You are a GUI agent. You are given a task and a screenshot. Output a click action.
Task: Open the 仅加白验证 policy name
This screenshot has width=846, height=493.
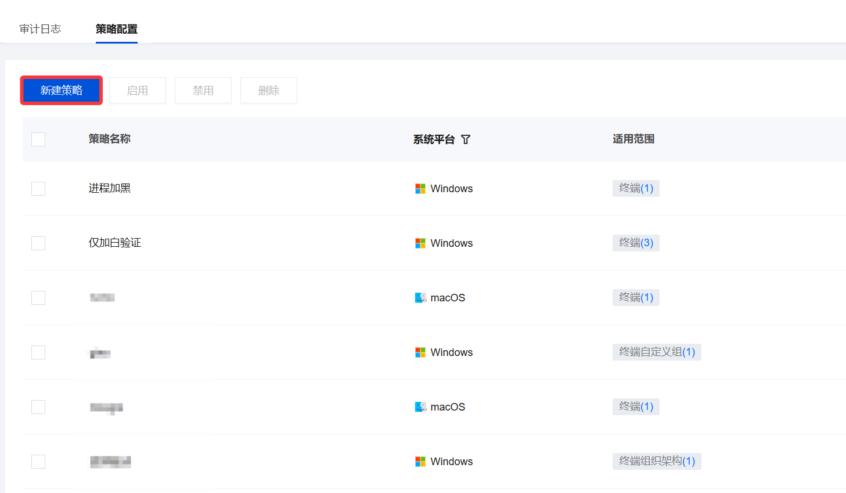[115, 243]
